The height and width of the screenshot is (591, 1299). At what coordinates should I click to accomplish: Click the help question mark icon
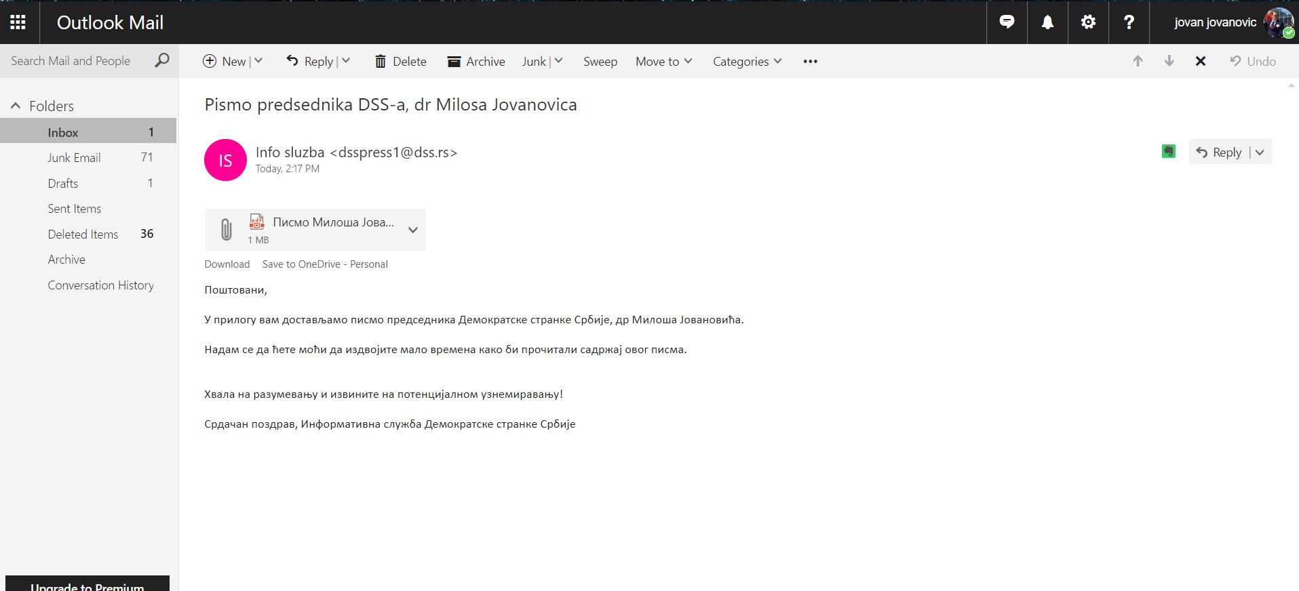pyautogui.click(x=1129, y=22)
